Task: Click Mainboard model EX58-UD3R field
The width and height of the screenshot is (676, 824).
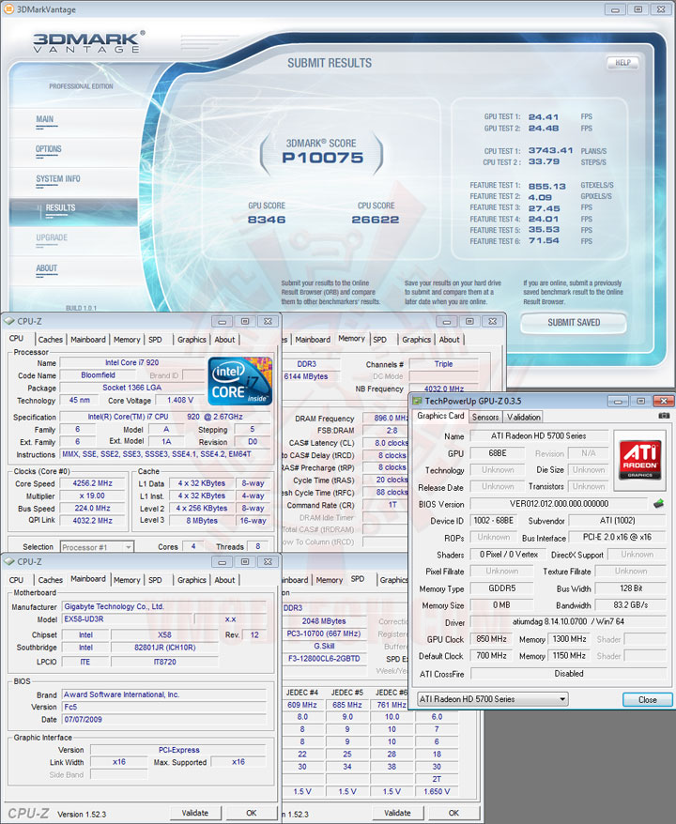Action: (126, 619)
